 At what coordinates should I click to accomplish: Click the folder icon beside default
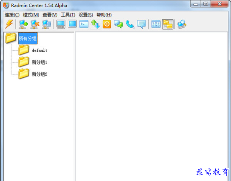point(24,50)
